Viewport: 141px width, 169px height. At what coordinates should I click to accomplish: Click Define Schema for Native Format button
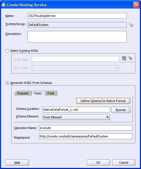pos(103,101)
